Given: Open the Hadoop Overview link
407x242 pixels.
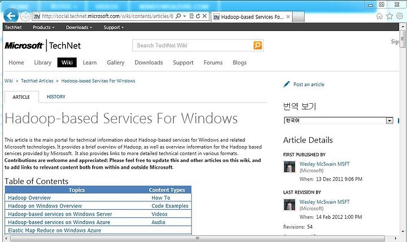Looking at the screenshot, I should pos(29,197).
